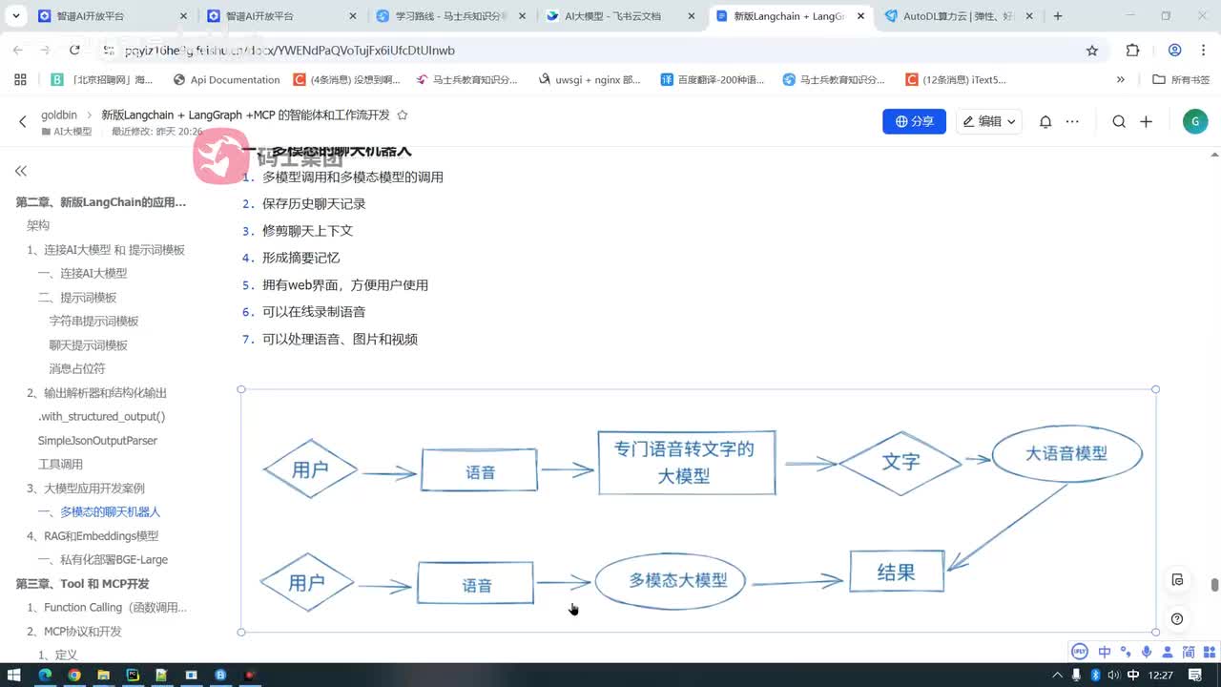Switch to AI大模型 - 飞书云文档 tab

tap(621, 16)
